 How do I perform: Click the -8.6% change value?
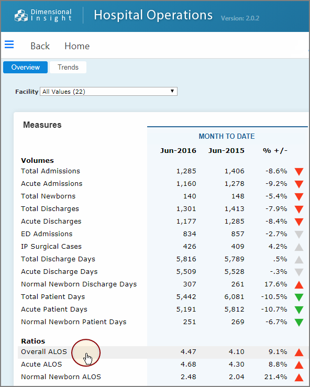click(x=276, y=171)
